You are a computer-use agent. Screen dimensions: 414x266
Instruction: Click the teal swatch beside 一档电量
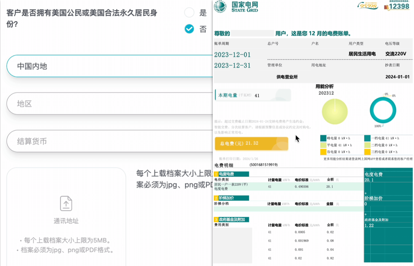(367, 138)
